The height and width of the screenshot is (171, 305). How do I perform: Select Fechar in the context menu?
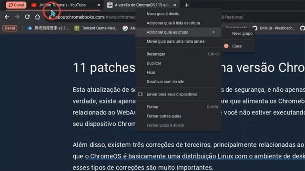(178, 107)
